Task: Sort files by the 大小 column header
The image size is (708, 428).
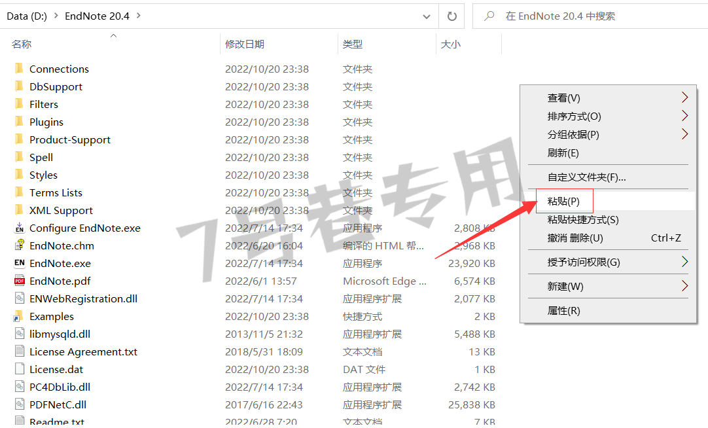Action: click(451, 45)
